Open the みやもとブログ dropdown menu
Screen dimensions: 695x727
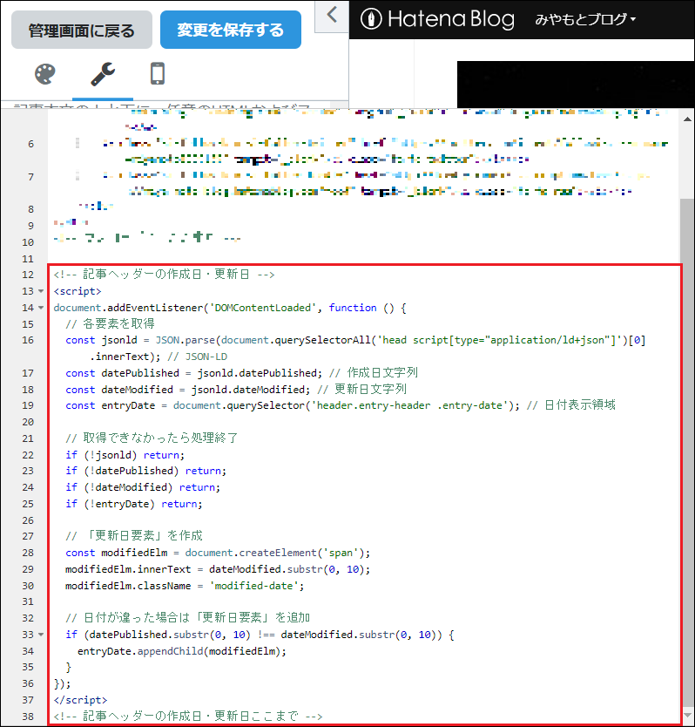[x=585, y=19]
